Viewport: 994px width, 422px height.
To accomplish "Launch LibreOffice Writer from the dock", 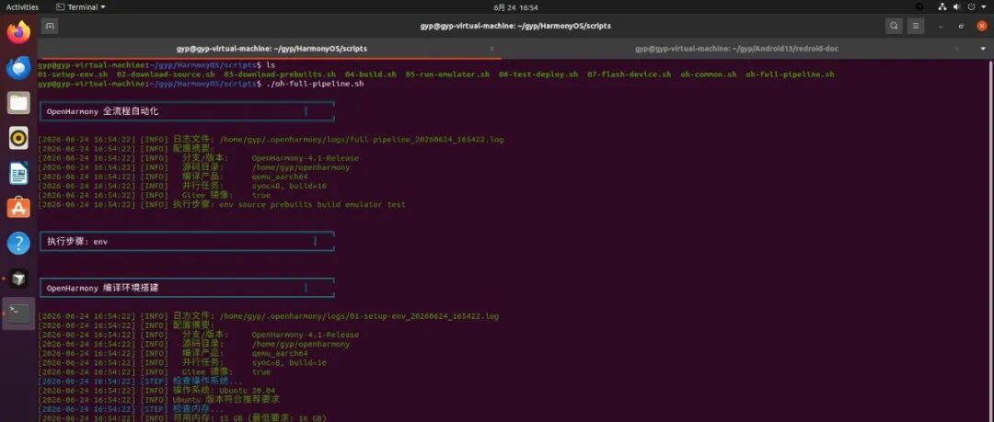I will (18, 172).
